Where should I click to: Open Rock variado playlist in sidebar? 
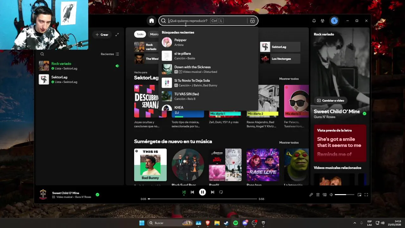(x=79, y=66)
